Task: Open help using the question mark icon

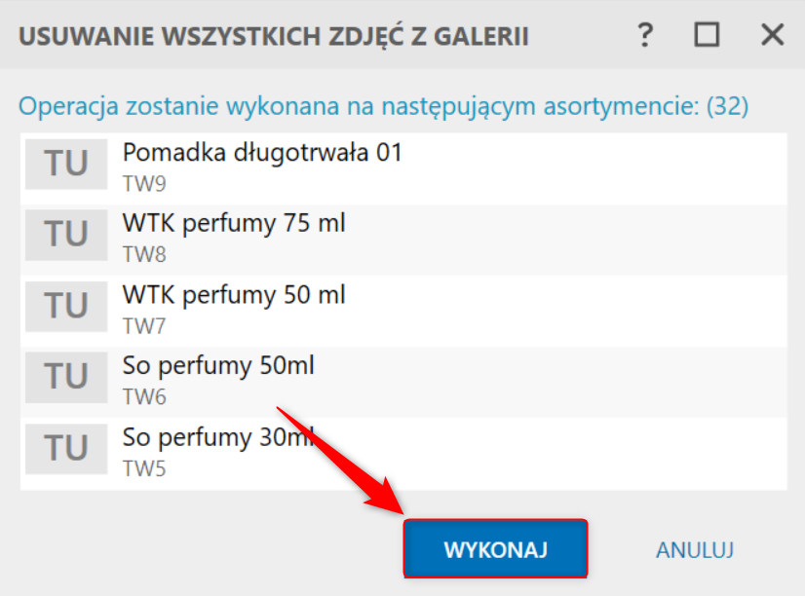Action: point(645,35)
